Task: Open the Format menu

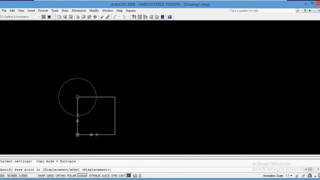Action: pyautogui.click(x=43, y=10)
